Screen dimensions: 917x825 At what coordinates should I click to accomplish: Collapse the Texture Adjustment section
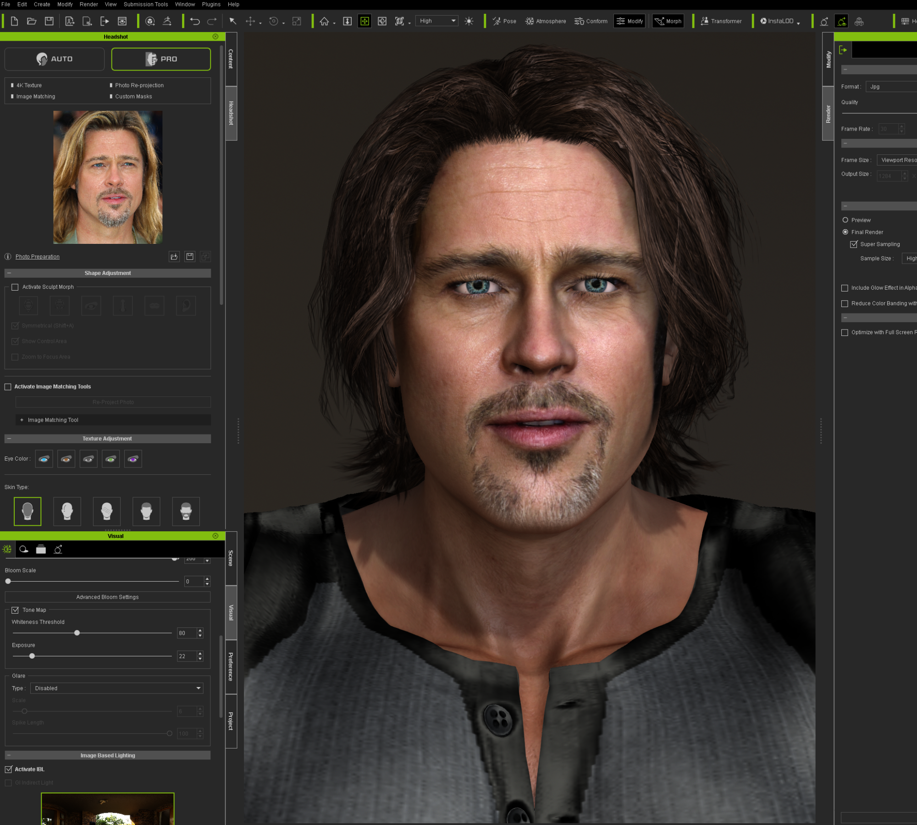(x=9, y=439)
